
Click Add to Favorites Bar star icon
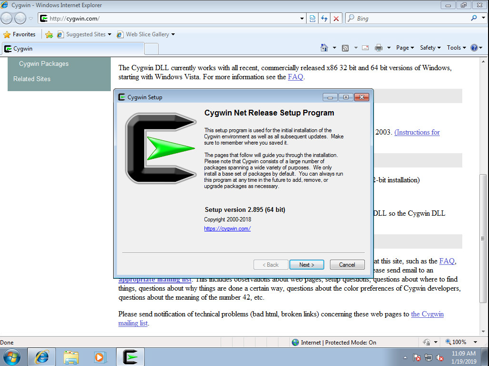coord(49,34)
